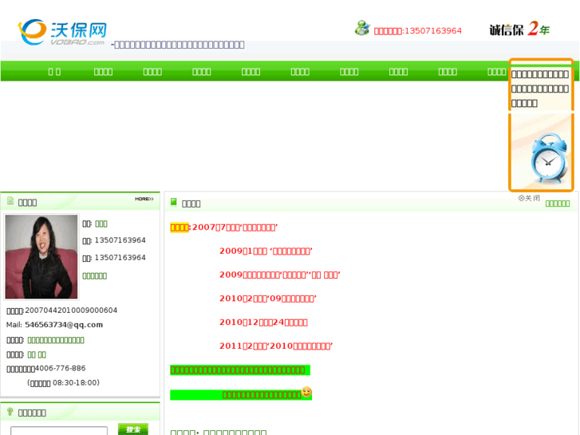Click the red header phone number 13507163964
The height and width of the screenshot is (435, 580).
pos(433,30)
